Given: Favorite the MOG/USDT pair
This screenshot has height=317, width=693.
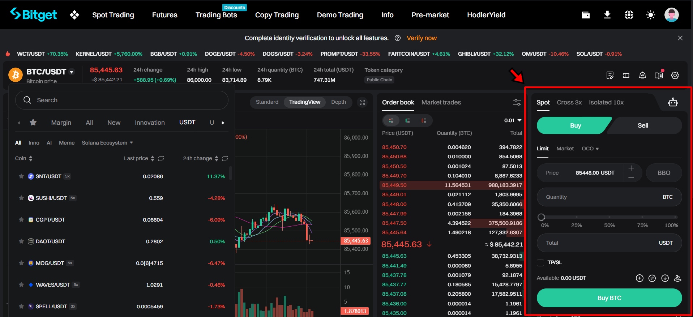Looking at the screenshot, I should point(21,263).
